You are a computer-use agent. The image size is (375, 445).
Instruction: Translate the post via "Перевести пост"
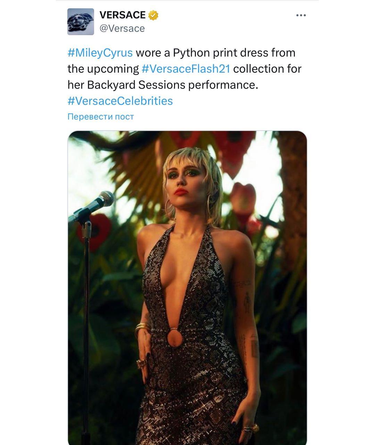point(100,116)
